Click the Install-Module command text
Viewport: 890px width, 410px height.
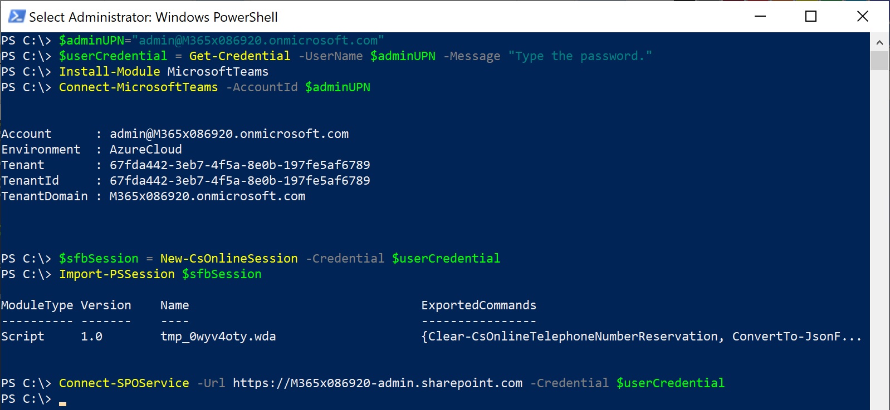pos(110,72)
